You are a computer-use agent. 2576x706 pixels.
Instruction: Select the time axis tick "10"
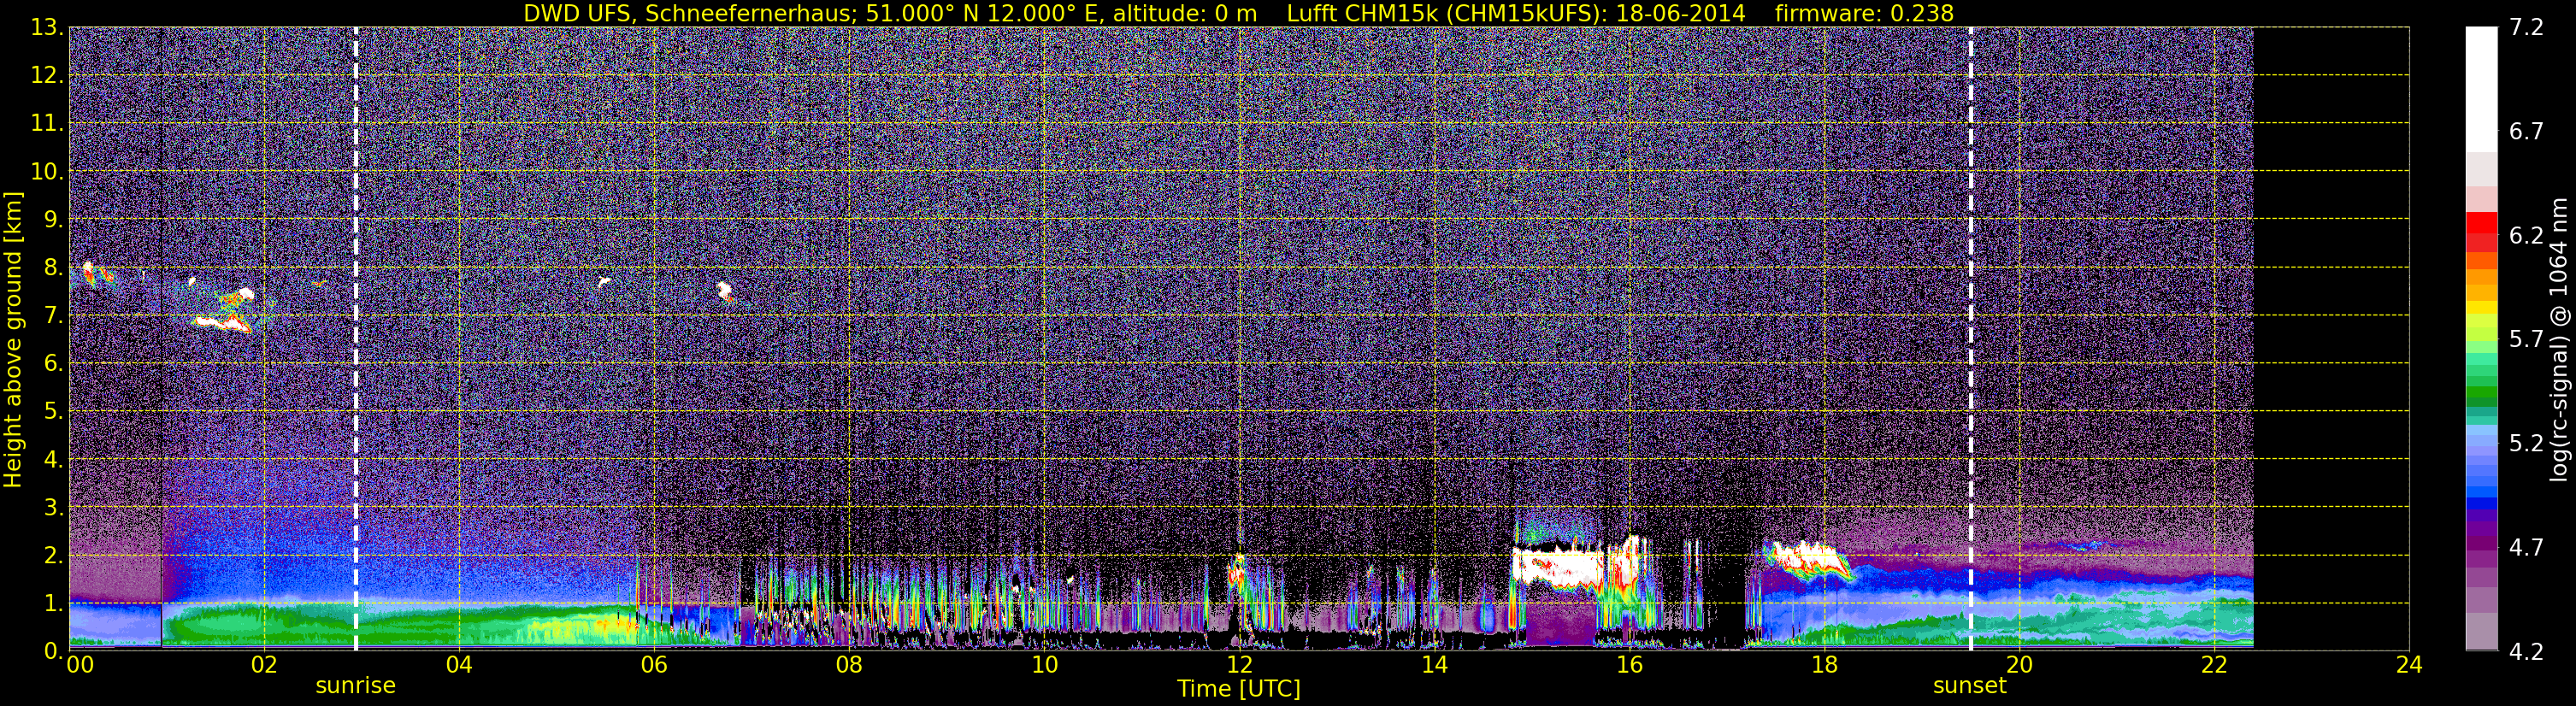(x=1044, y=665)
